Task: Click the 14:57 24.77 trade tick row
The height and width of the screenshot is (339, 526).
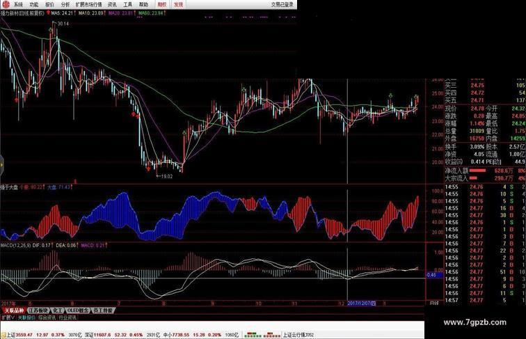Action: (485, 300)
